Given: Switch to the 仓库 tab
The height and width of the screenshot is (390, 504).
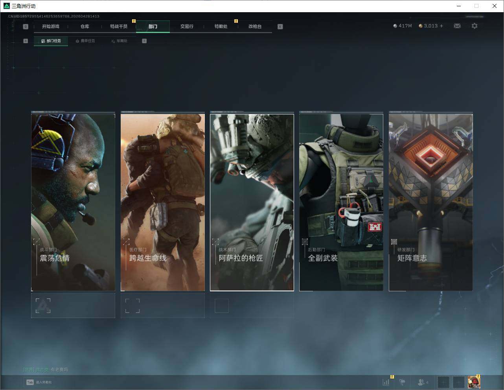Looking at the screenshot, I should pyautogui.click(x=85, y=26).
